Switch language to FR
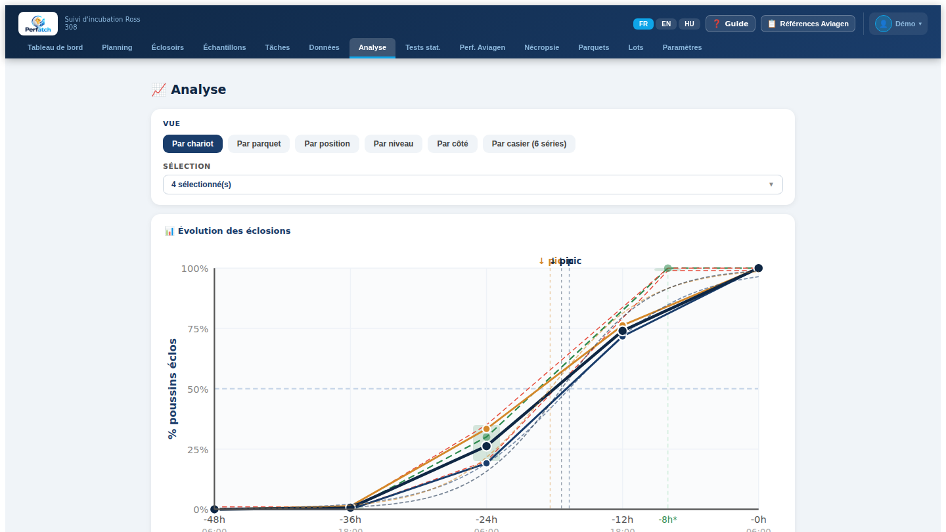 (x=643, y=24)
